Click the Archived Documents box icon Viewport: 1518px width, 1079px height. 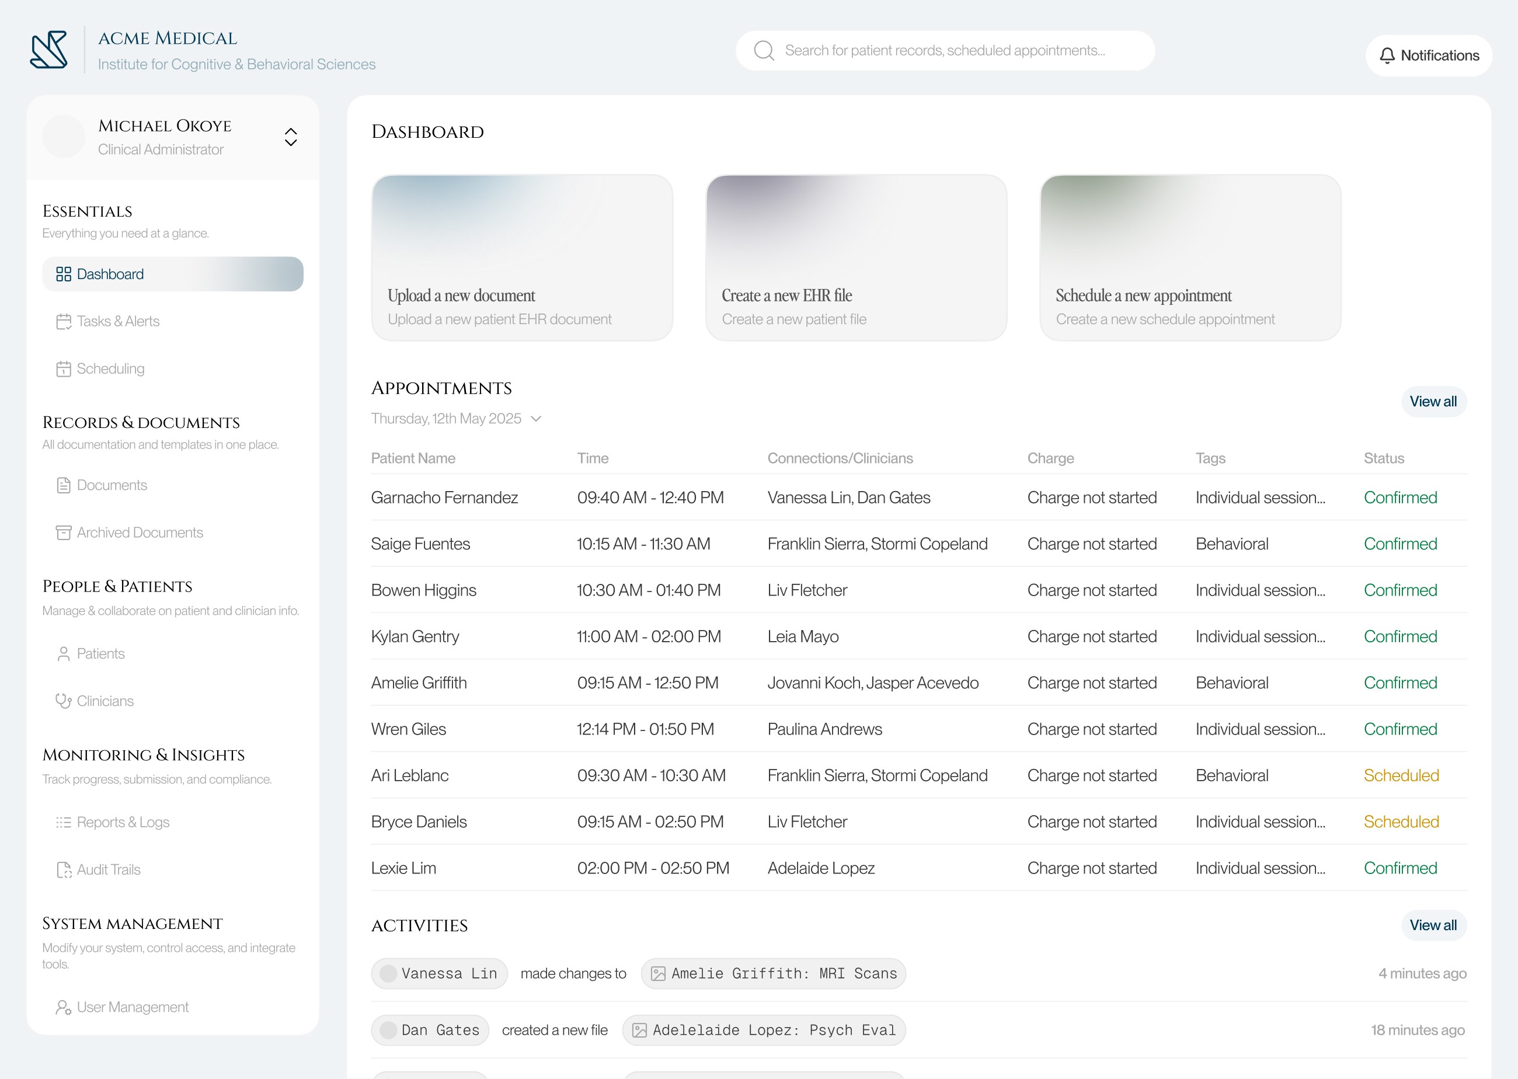point(63,533)
